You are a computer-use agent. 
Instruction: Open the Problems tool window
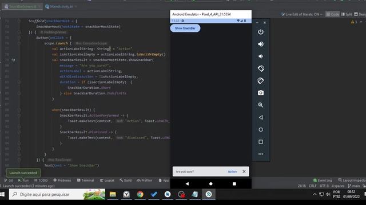coord(62,181)
